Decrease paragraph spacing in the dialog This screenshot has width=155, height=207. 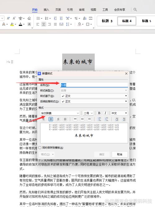click(x=106, y=119)
